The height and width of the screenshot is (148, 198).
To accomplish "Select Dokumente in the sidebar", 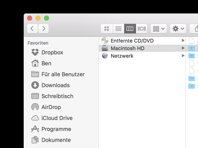I will [56, 140].
